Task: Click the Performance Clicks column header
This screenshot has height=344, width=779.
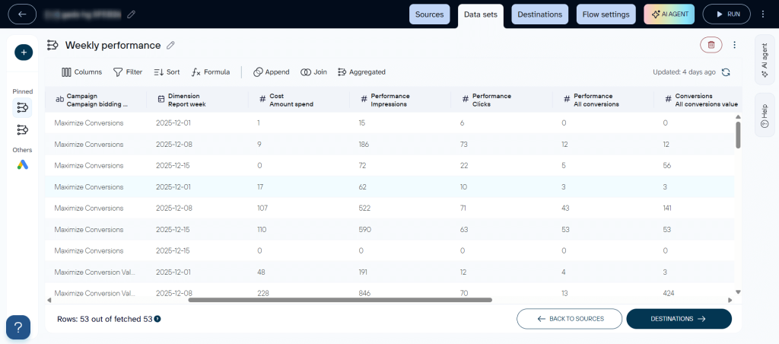Action: (x=501, y=100)
